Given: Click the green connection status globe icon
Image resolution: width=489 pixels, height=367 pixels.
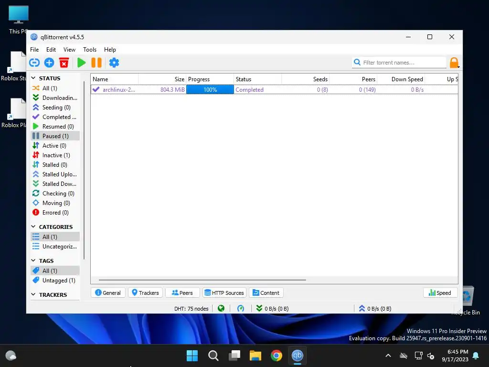Looking at the screenshot, I should tap(221, 309).
